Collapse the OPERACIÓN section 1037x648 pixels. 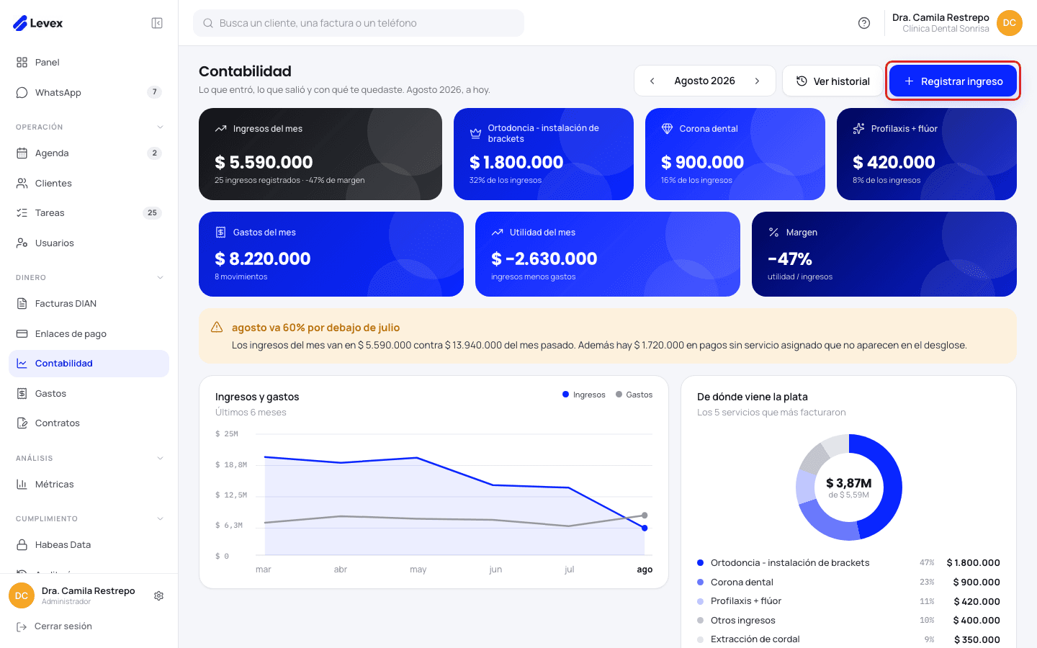[160, 127]
